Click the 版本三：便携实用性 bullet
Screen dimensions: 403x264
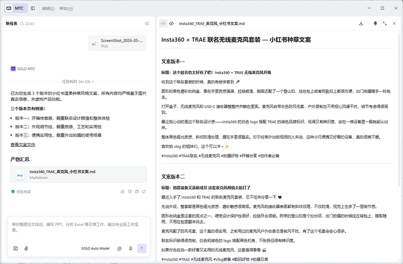point(58,136)
